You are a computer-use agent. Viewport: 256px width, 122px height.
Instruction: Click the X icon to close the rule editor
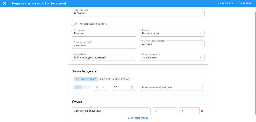5,3
